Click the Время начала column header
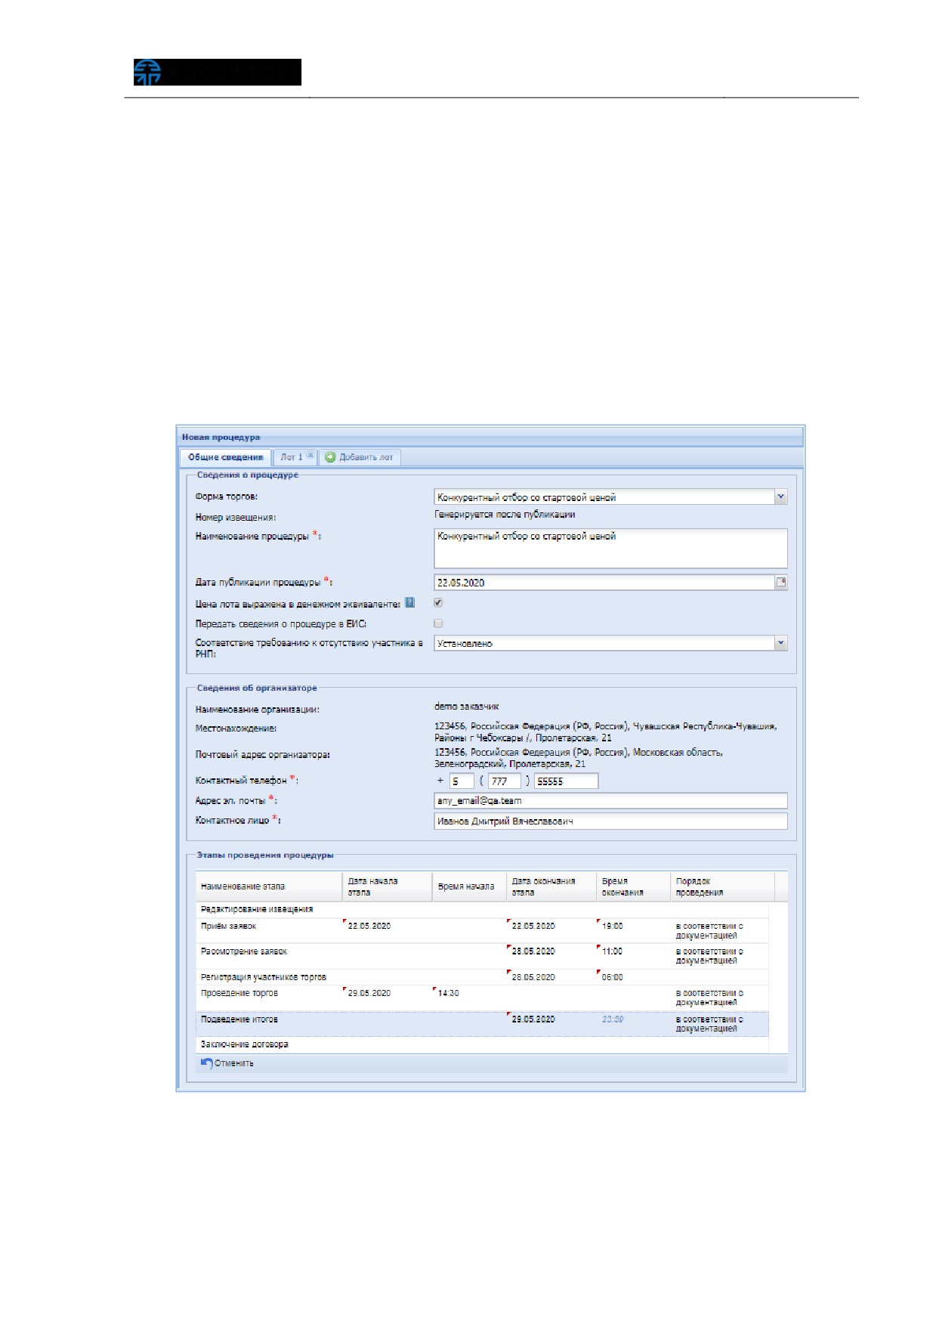 [469, 886]
